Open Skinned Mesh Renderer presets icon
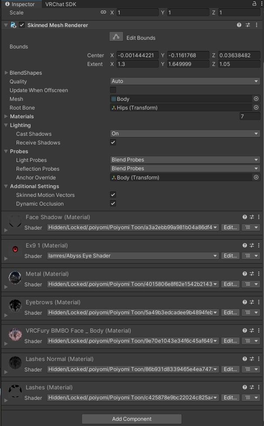 (248, 25)
